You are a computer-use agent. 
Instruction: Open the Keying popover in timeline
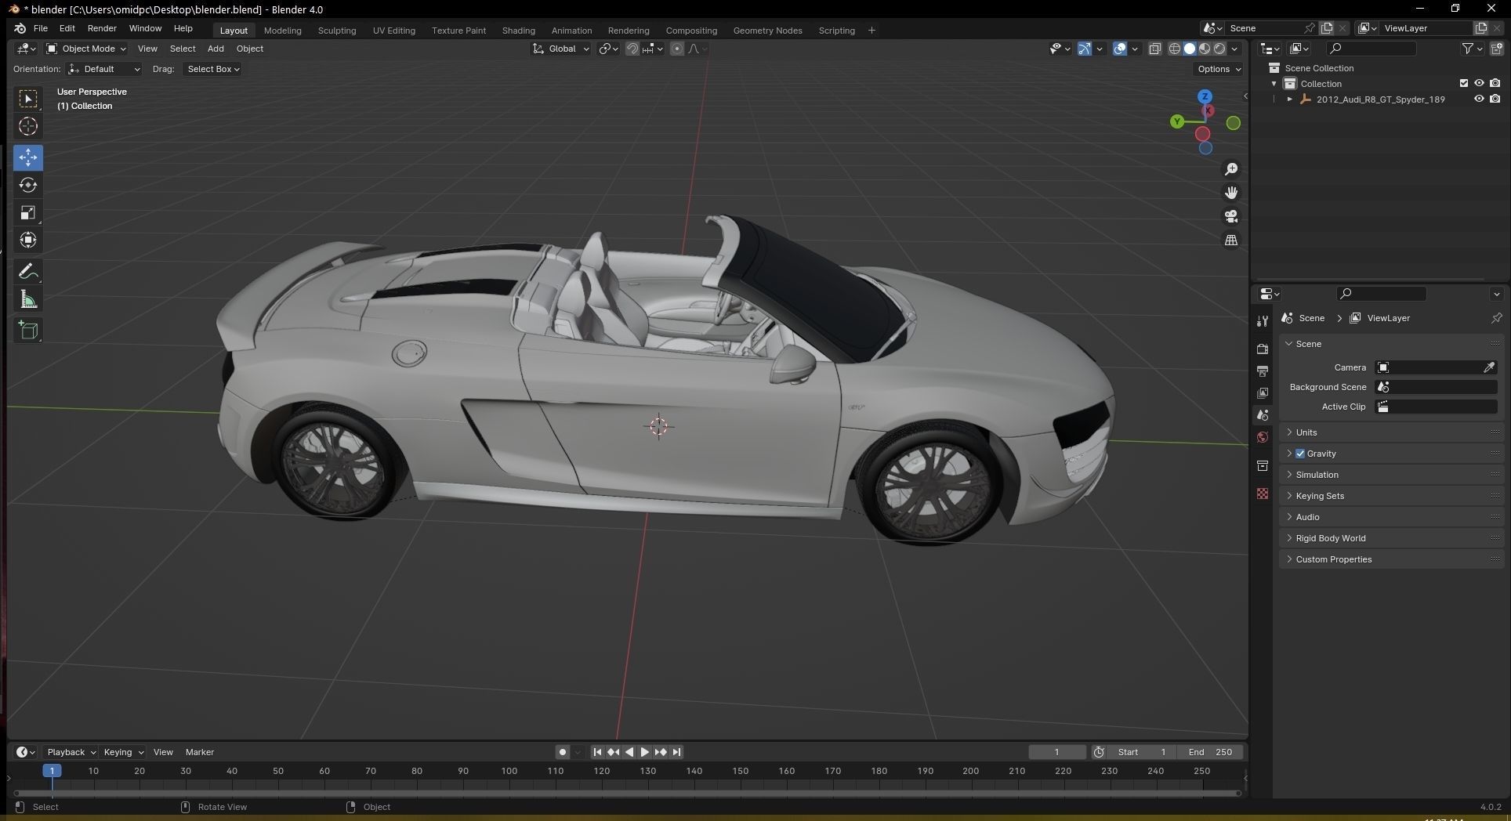(123, 752)
